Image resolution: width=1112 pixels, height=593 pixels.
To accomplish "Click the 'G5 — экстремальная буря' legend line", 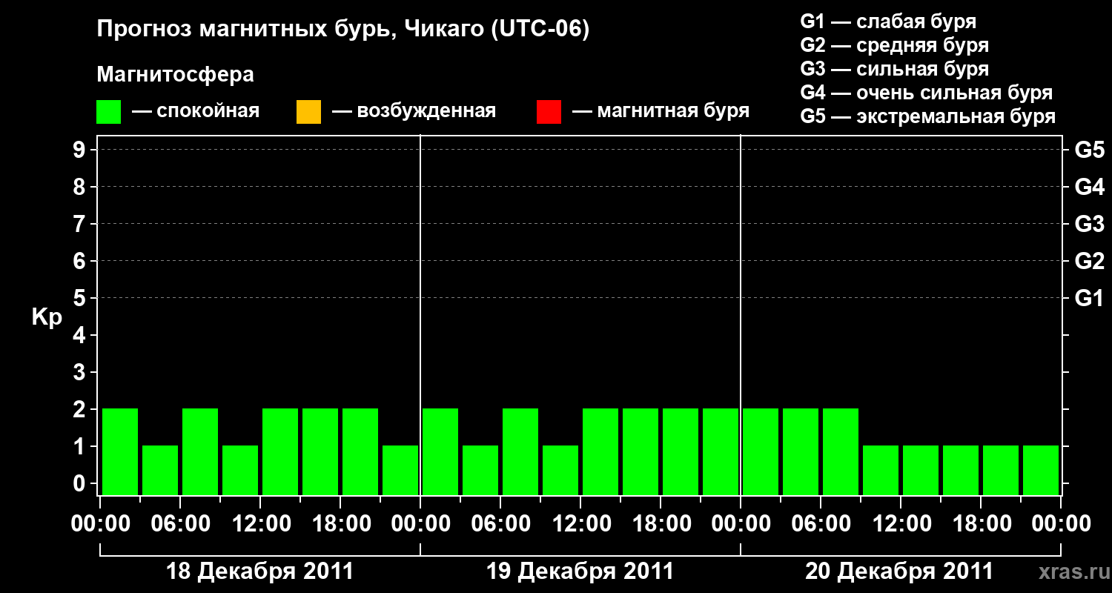I will [x=928, y=116].
